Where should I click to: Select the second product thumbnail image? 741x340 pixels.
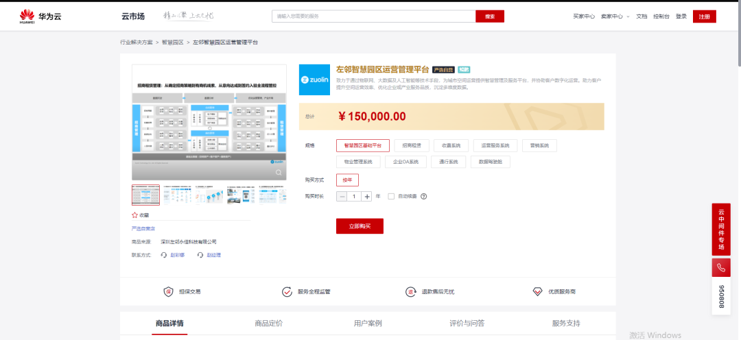tap(177, 195)
